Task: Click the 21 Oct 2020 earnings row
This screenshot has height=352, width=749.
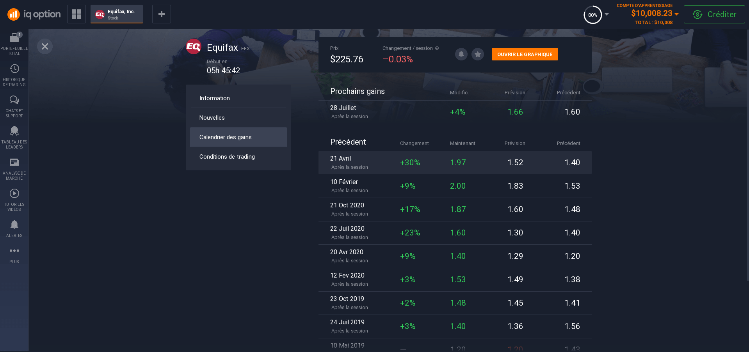Action: 455,209
